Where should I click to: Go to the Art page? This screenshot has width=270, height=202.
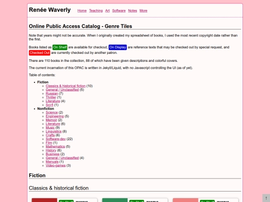coord(107,10)
